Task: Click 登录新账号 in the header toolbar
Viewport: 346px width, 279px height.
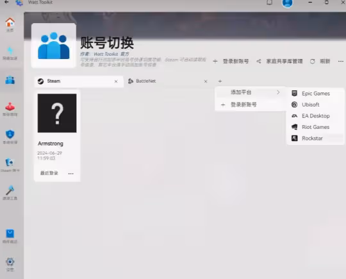Action: click(x=231, y=61)
